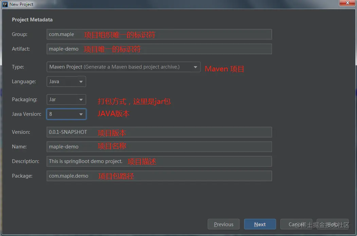Image resolution: width=357 pixels, height=236 pixels.
Task: Click the Version: label
Action: pos(21,132)
